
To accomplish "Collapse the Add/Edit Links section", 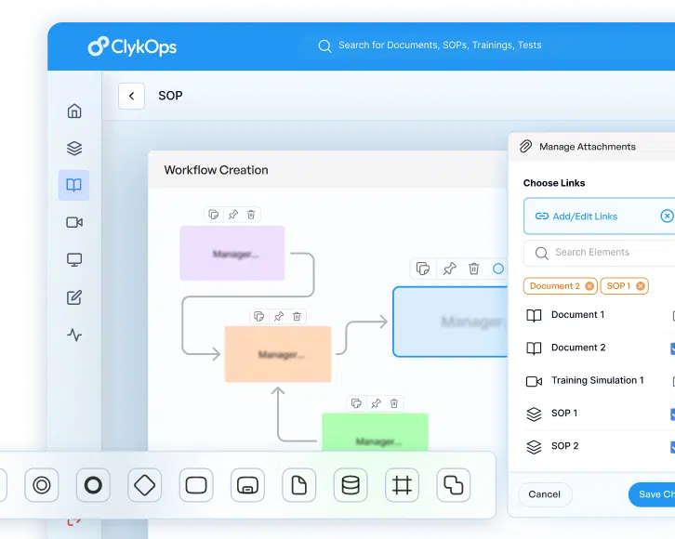I will (666, 216).
